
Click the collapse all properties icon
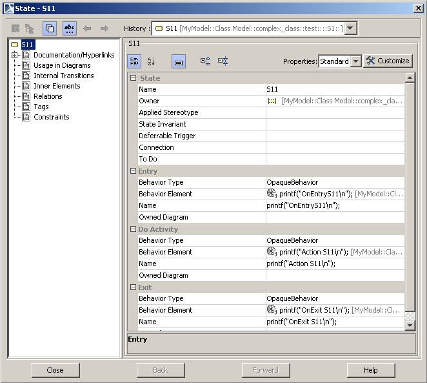(223, 61)
